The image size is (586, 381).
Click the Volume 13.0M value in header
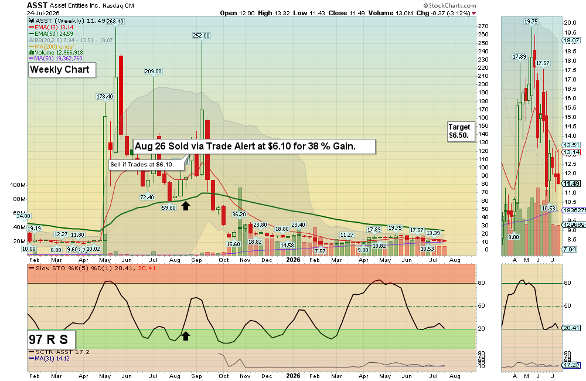[390, 13]
